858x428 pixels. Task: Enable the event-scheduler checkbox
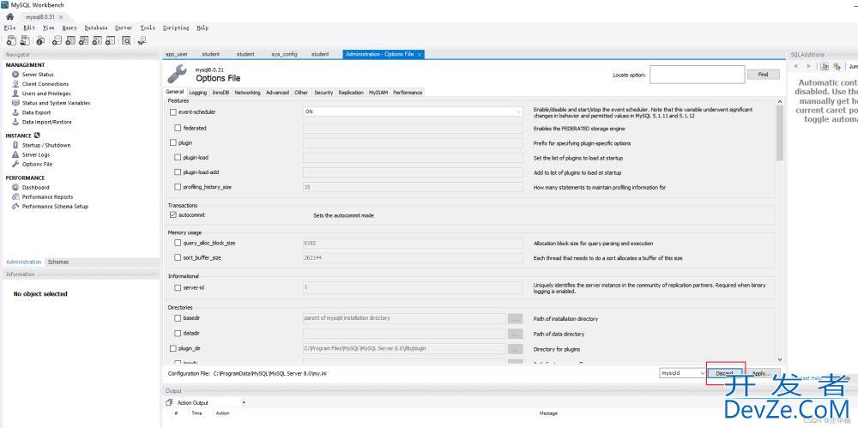pyautogui.click(x=173, y=112)
